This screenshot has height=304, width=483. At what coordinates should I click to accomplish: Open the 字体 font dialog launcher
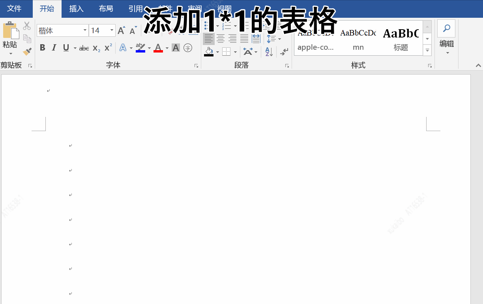196,66
